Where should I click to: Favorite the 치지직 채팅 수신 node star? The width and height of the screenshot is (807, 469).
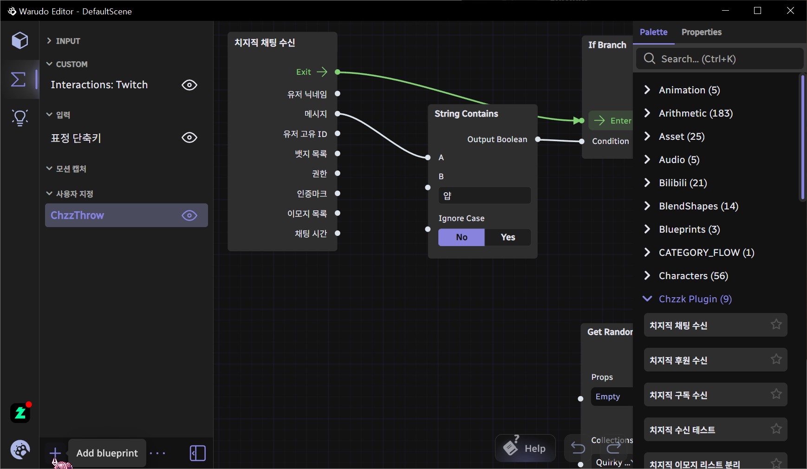coord(776,325)
